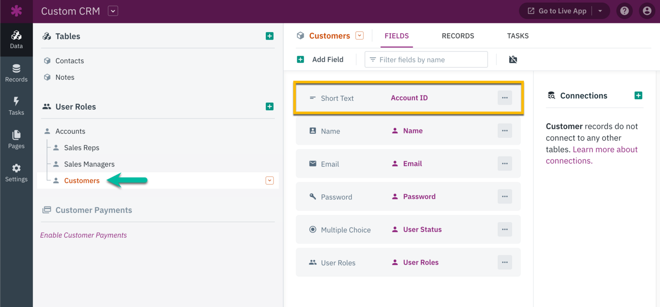Open the Account ID field options menu
The image size is (660, 307).
(505, 98)
